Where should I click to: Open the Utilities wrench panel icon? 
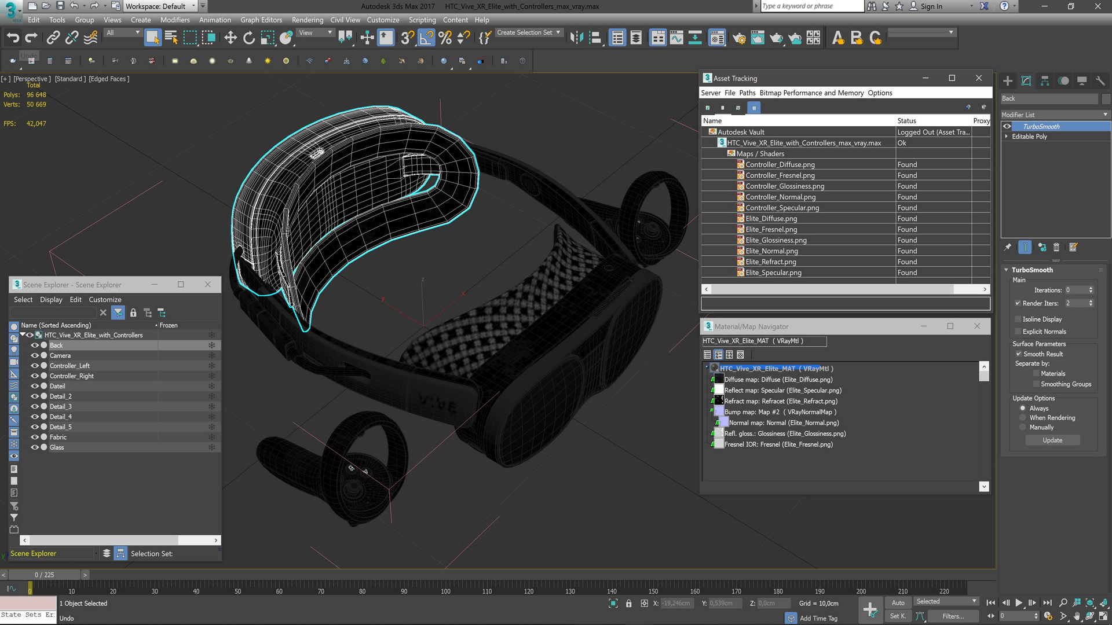click(x=1100, y=81)
